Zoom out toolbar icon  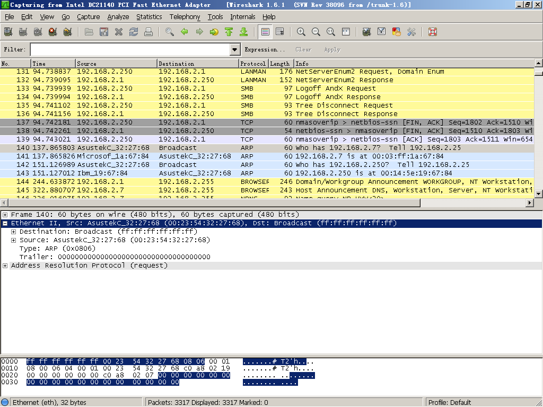pyautogui.click(x=316, y=32)
